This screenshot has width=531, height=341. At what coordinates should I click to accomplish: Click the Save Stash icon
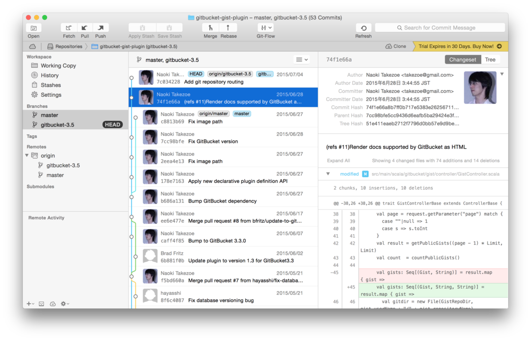(x=170, y=28)
